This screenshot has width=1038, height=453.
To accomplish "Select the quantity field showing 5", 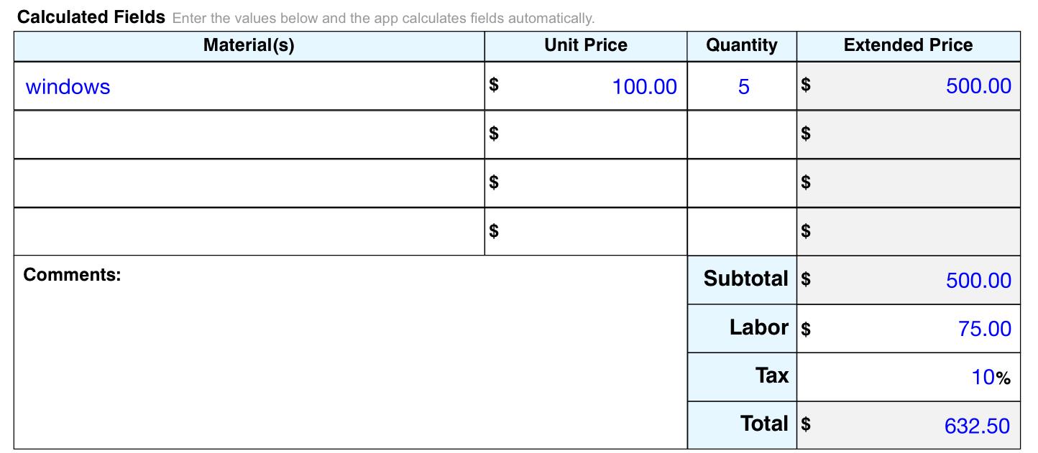I will (742, 86).
